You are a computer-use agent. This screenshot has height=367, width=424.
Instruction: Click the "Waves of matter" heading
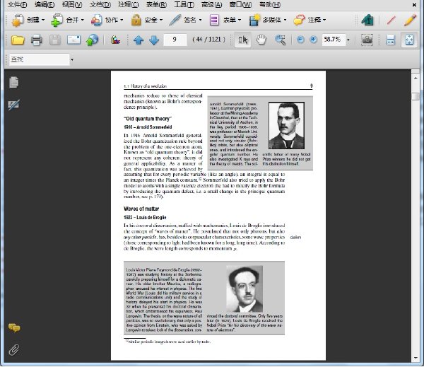[x=141, y=209]
